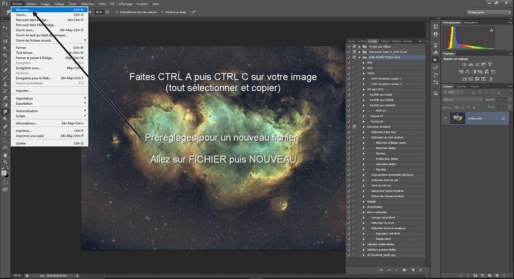The image size is (514, 279).
Task: Click 'Nouveau...' in Fichier menu
Action: pos(49,10)
